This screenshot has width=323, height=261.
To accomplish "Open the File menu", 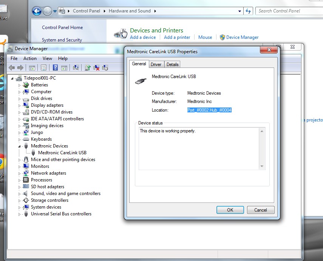I will coord(14,58).
